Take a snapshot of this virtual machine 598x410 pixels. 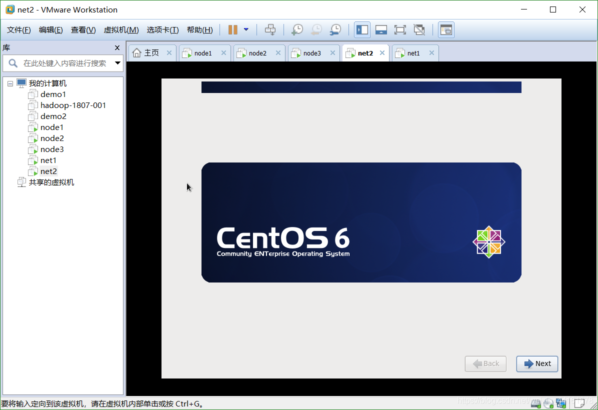[297, 29]
